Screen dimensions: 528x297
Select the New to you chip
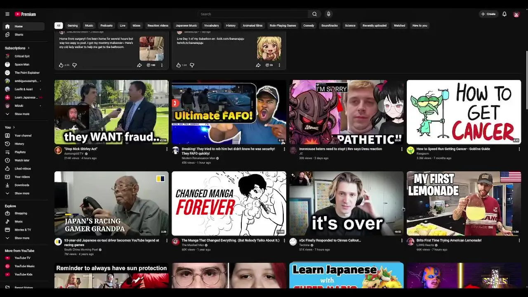coord(420,26)
